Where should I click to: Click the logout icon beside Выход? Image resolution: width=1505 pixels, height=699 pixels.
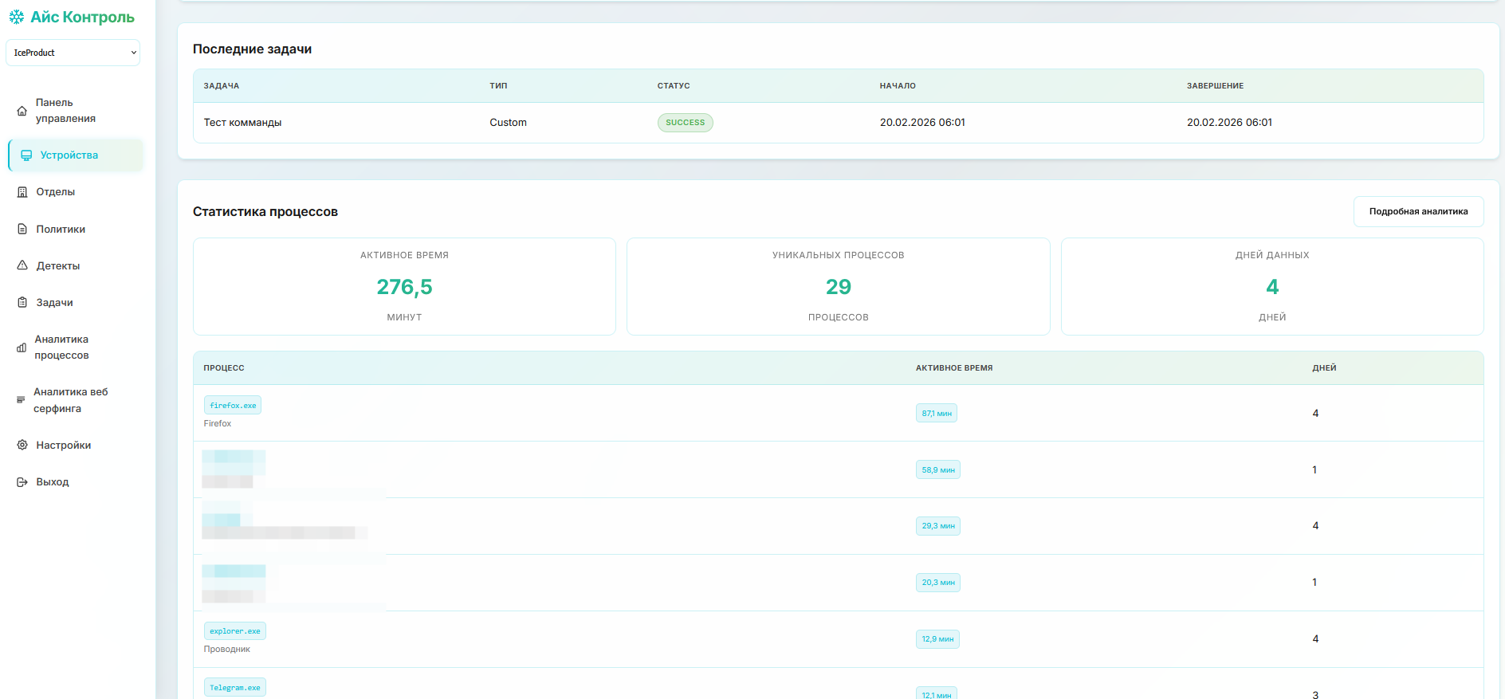coord(22,482)
